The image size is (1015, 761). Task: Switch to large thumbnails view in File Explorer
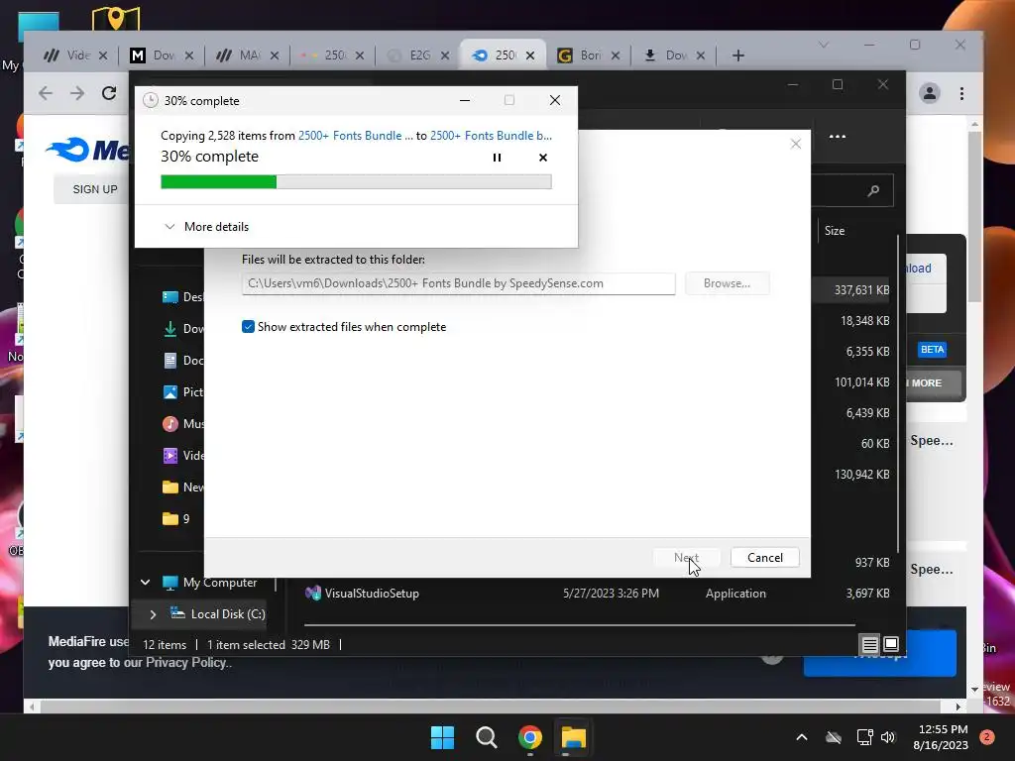point(891,644)
